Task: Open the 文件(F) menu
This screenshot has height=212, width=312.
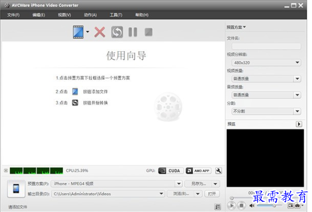Action: [13, 15]
